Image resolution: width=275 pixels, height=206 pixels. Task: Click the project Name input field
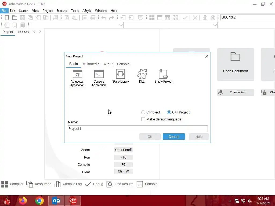(x=138, y=129)
